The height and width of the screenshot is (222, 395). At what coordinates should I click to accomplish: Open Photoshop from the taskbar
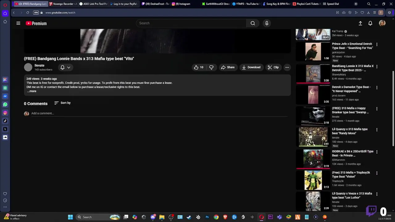[207, 217]
